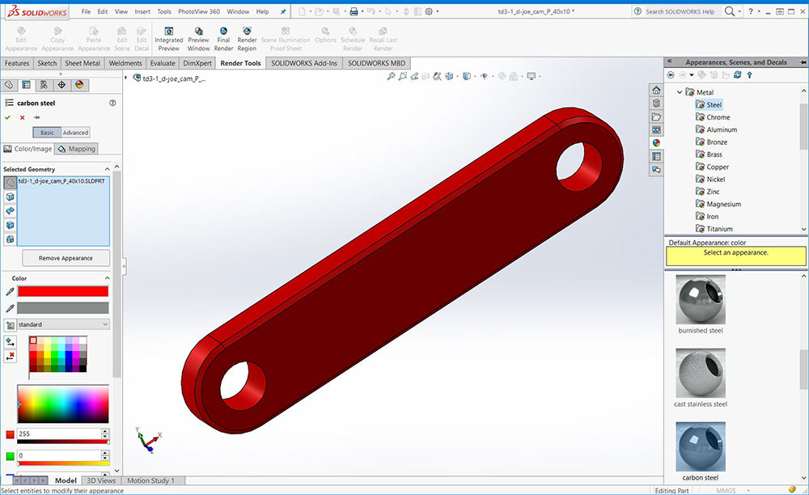Collapse the Metal folder in appearance tree

(x=680, y=92)
